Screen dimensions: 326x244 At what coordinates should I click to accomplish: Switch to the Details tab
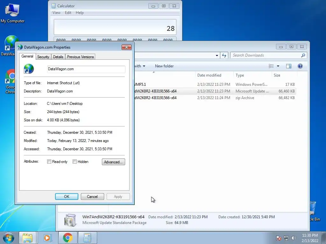pos(58,57)
